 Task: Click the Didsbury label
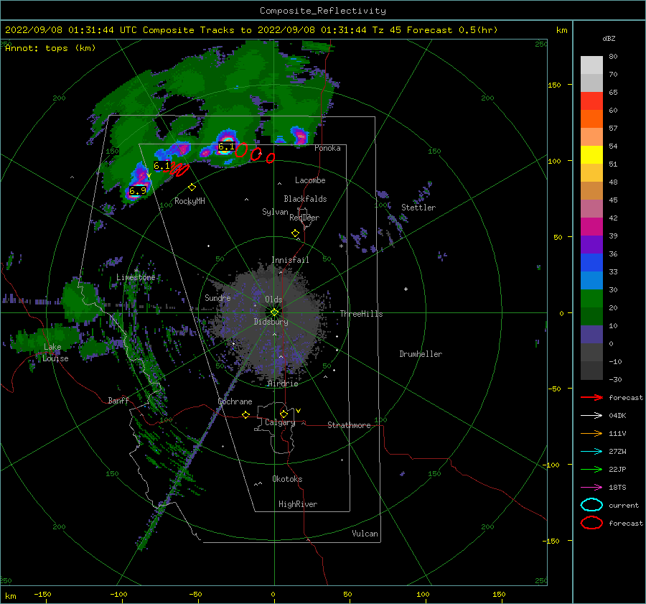click(271, 322)
